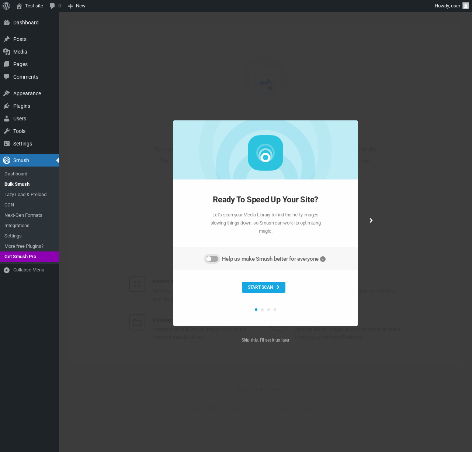Screen dimensions: 472x452
Task: Click the Dashboard gauge icon
Action: pos(7,23)
